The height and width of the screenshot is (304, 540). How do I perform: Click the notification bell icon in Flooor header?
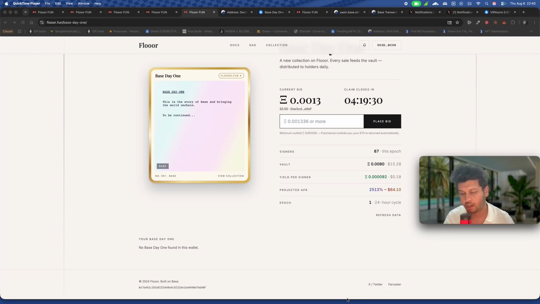tap(364, 45)
